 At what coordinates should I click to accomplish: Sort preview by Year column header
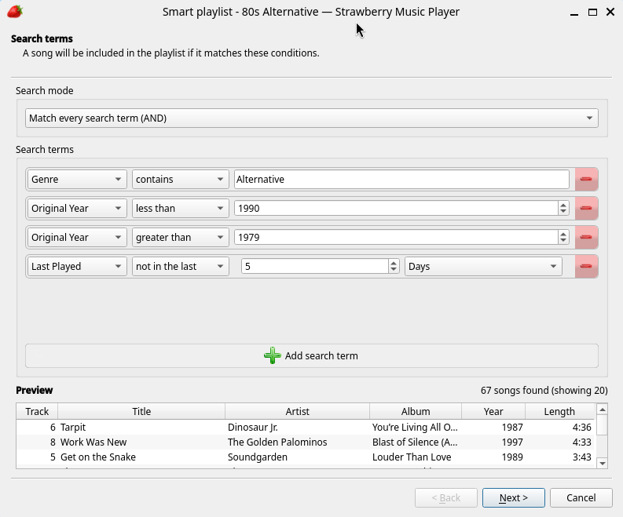click(493, 411)
